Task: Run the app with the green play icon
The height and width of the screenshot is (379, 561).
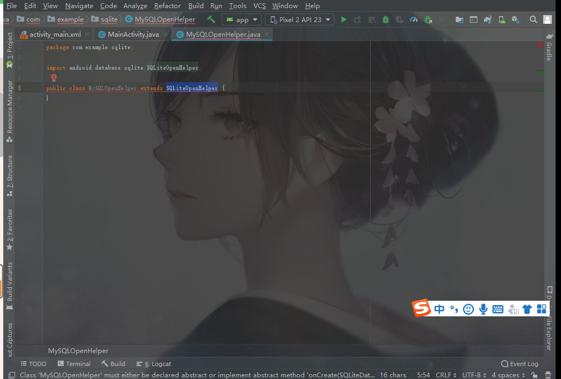Action: (344, 19)
